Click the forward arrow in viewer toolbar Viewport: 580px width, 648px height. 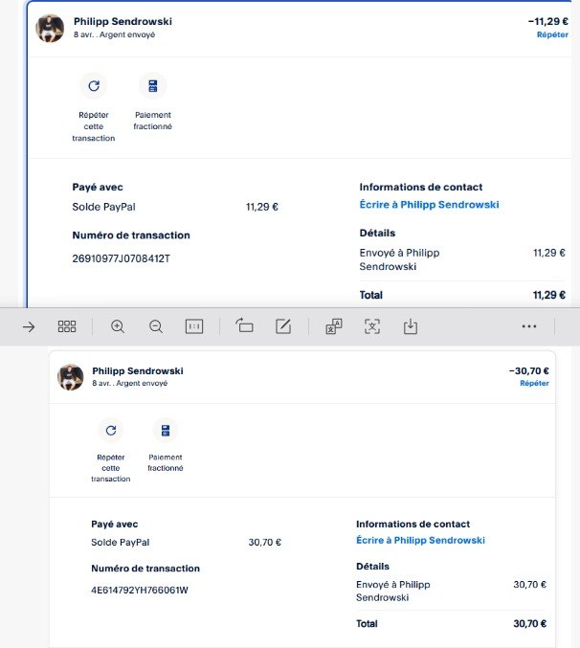point(29,326)
